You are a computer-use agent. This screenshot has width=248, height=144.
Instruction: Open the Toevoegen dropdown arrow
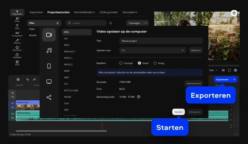[145, 23]
